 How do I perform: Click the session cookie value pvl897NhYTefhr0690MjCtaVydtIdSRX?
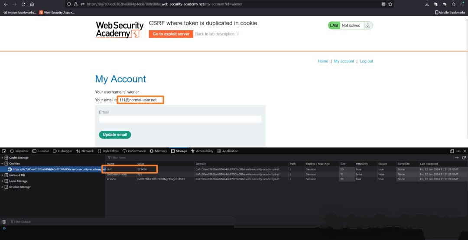tap(161, 179)
